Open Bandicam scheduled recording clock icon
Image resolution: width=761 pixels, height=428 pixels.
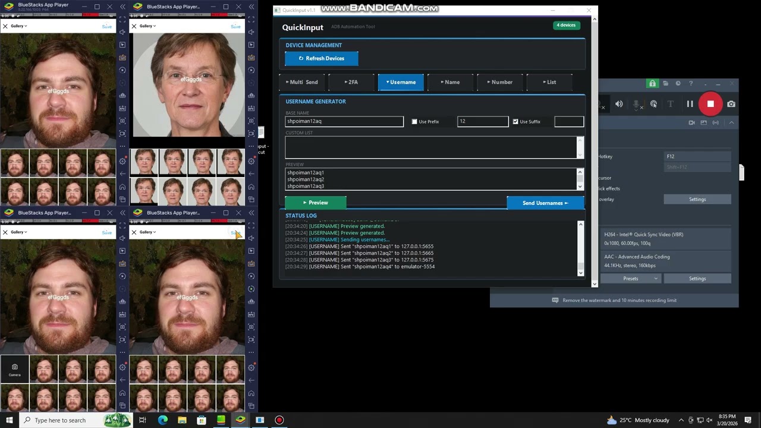[x=678, y=83]
